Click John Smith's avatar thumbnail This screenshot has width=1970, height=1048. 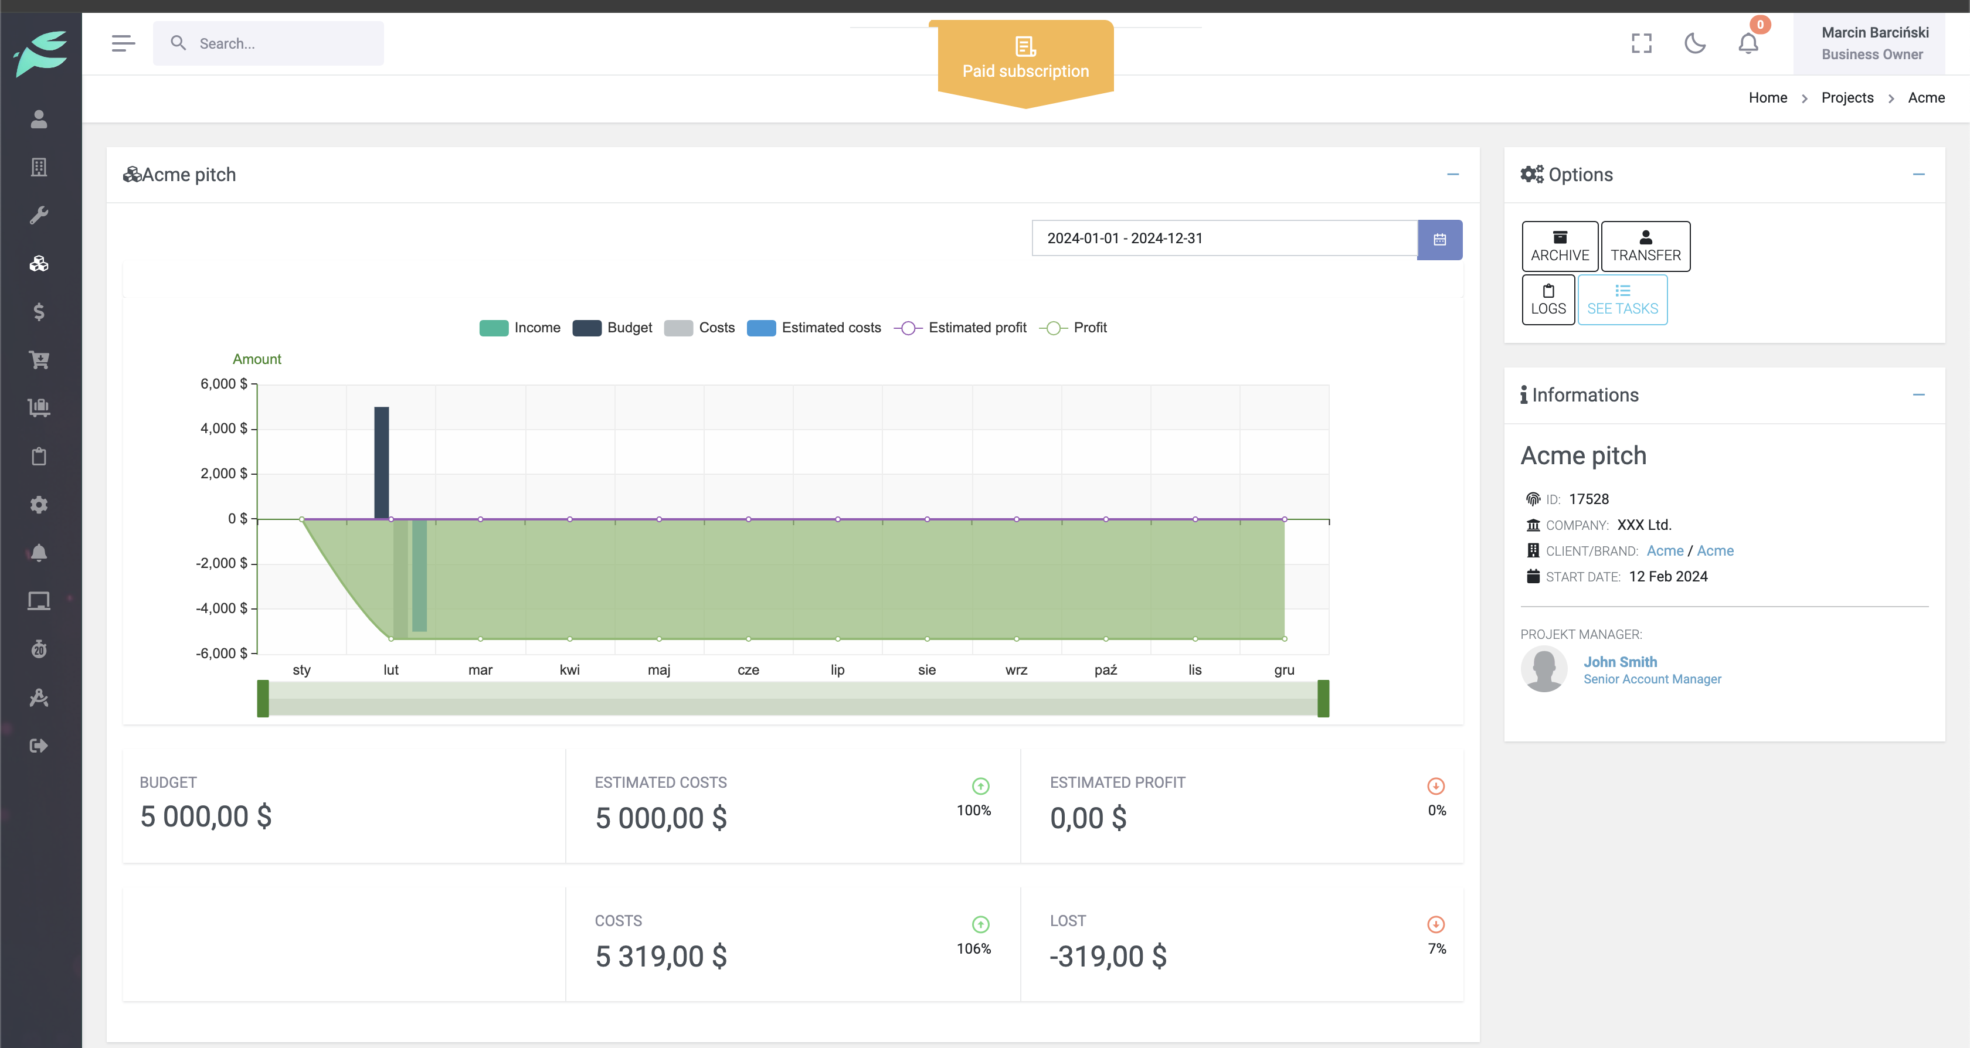coord(1544,669)
